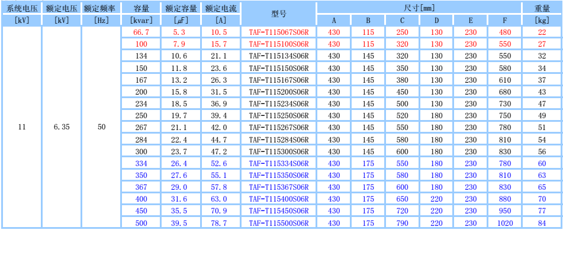Click model TAF-T115134S06R
This screenshot has height=272, width=563.
(x=279, y=56)
